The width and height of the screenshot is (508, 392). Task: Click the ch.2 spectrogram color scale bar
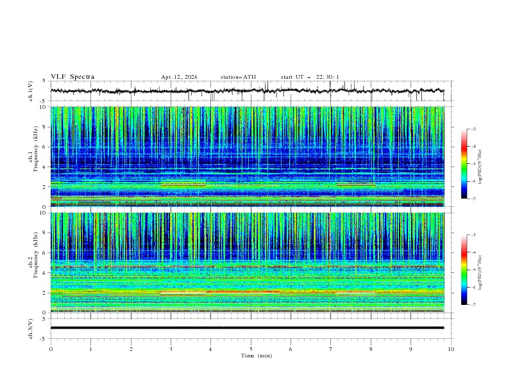click(x=464, y=270)
